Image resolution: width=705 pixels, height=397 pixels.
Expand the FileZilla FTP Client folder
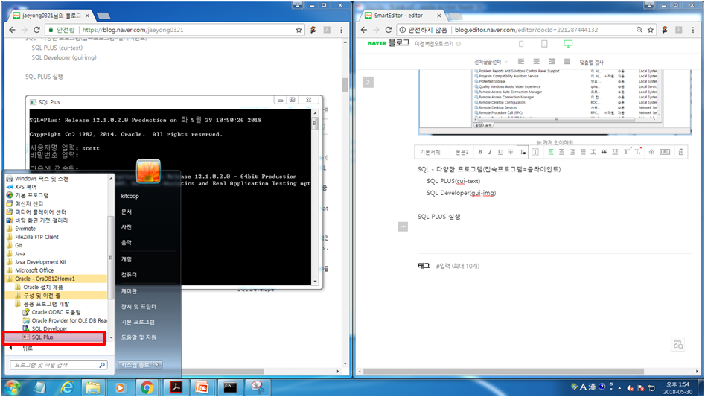pos(36,237)
